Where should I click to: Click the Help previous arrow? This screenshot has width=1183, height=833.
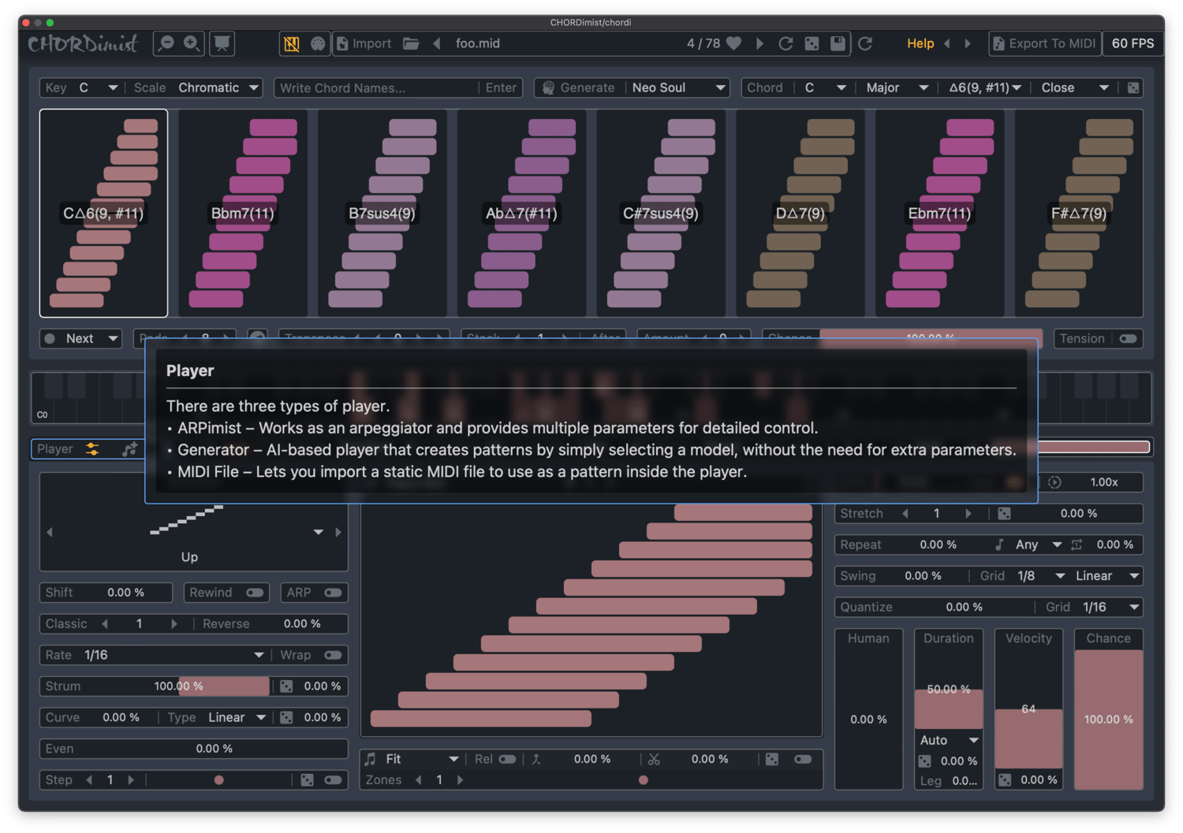coord(947,43)
